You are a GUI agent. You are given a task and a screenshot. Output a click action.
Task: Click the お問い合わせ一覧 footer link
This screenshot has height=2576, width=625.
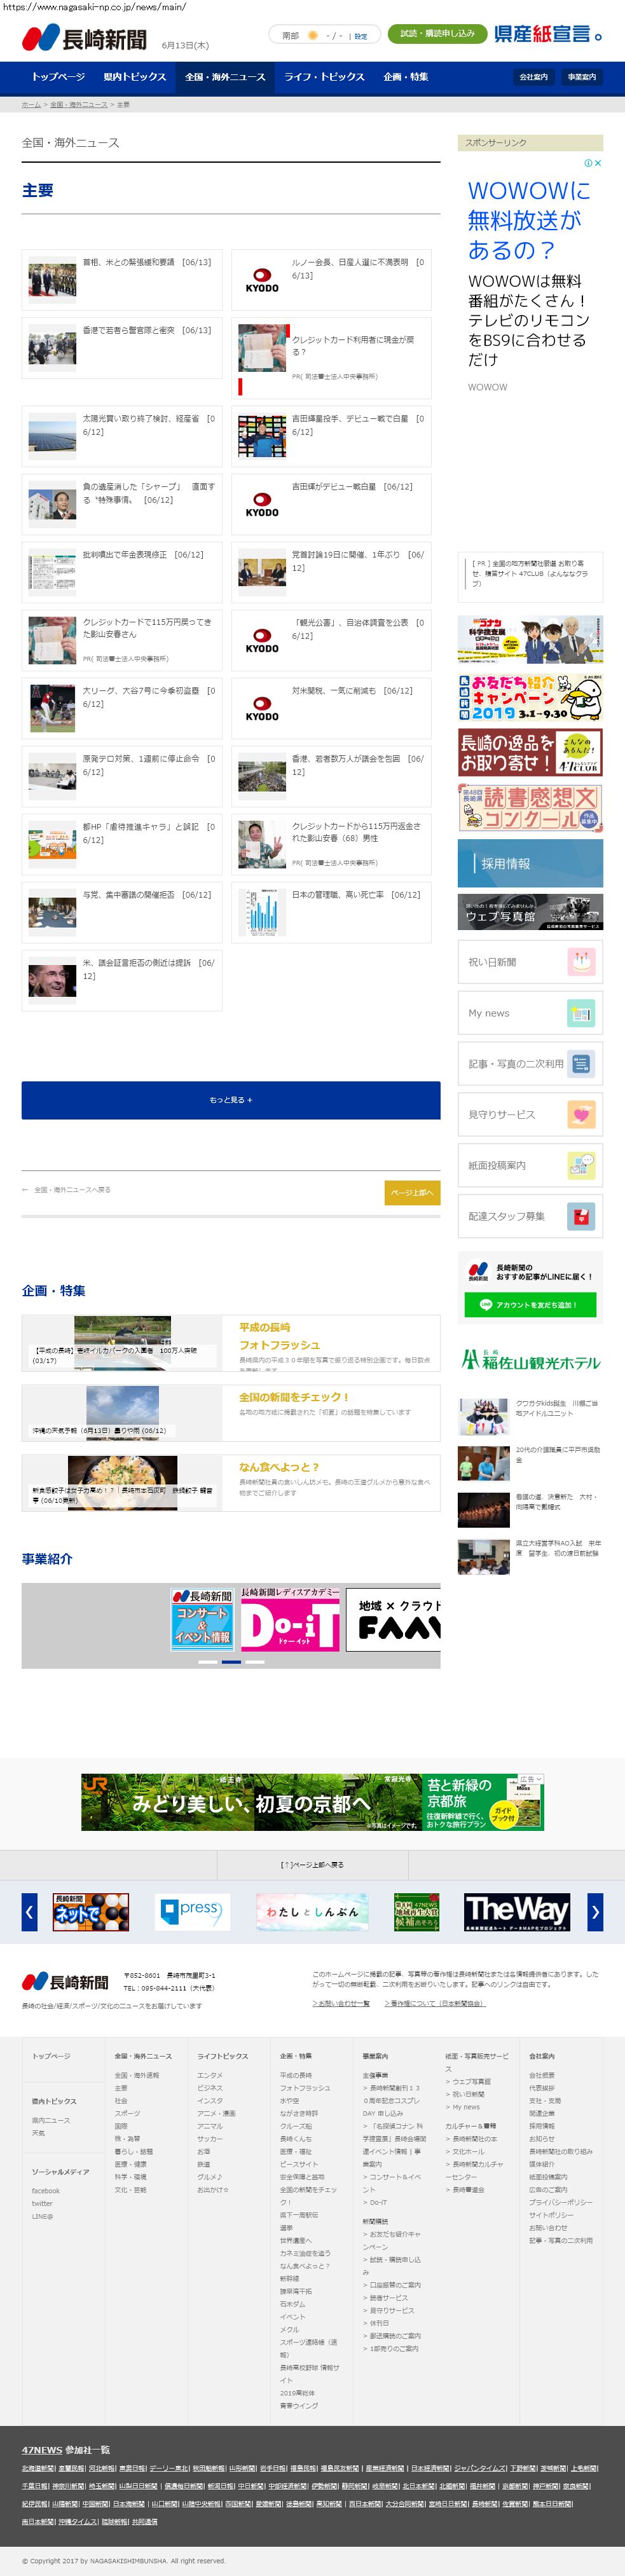point(341,2003)
